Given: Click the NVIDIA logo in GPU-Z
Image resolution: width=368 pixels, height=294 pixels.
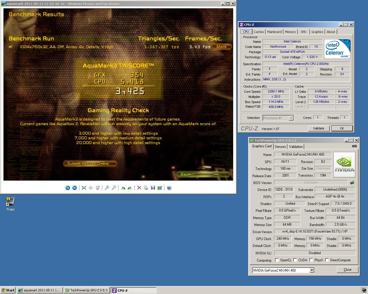Looking at the screenshot, I should 344,165.
